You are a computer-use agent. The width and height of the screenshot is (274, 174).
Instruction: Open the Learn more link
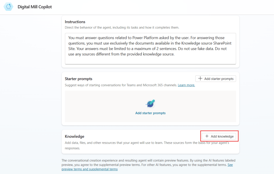186,85
